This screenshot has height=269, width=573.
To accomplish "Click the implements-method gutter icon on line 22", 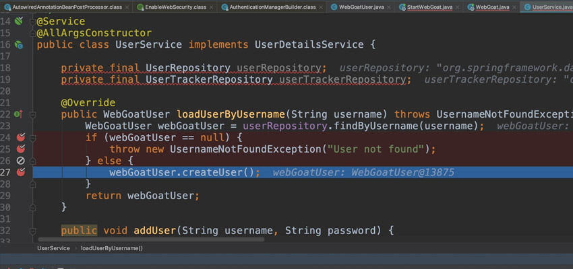I will click(19, 114).
